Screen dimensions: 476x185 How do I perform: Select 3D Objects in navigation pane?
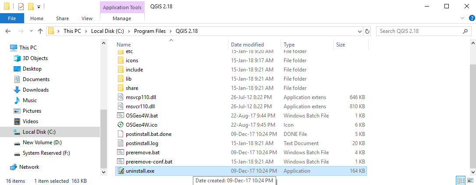click(x=35, y=58)
